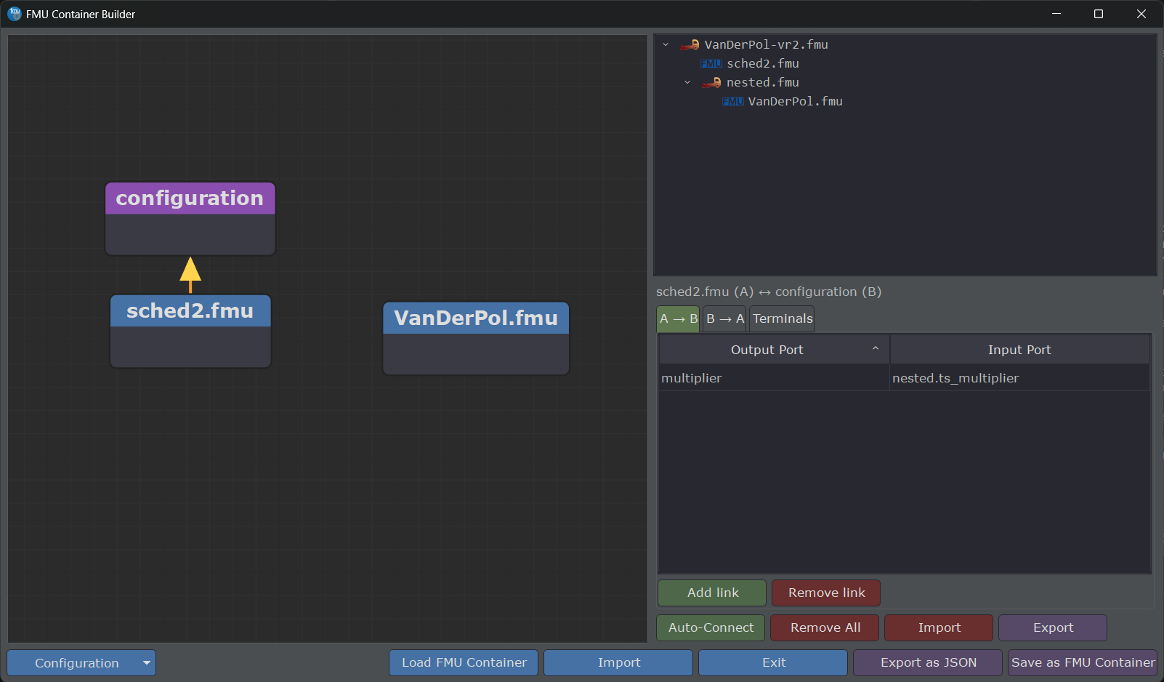Click the VanDerPol.fmu FMU icon in tree
Viewport: 1164px width, 682px height.
733,102
